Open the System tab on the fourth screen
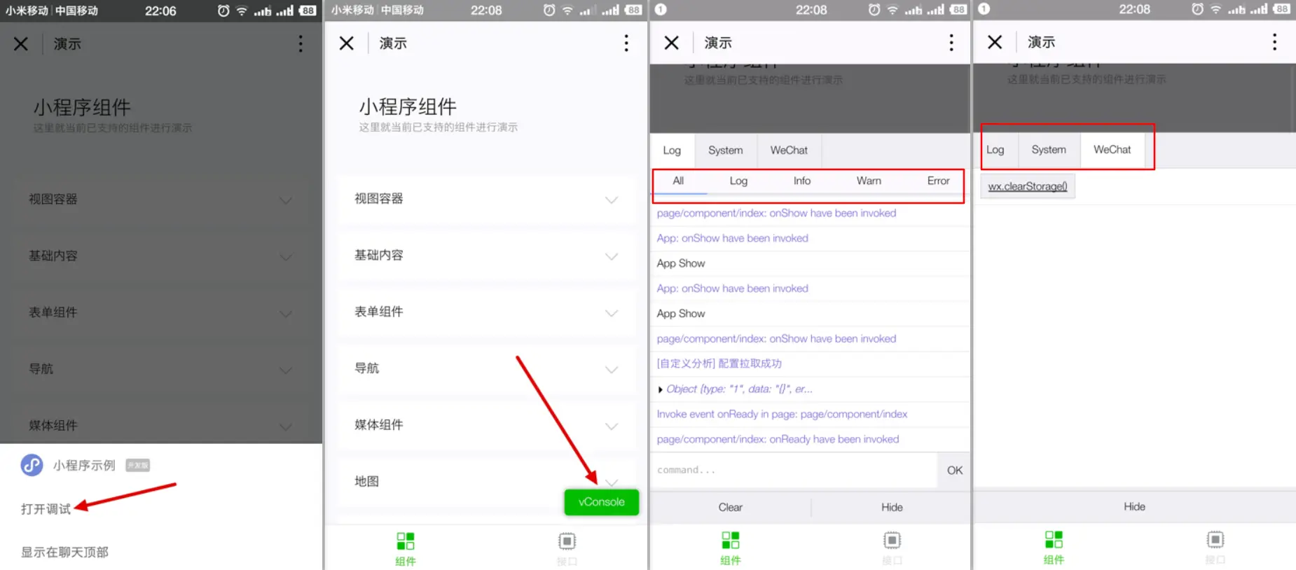The width and height of the screenshot is (1296, 570). tap(1049, 150)
